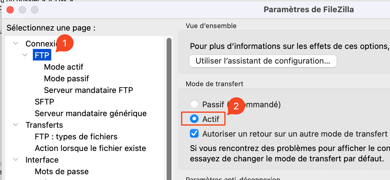Image resolution: width=390 pixels, height=180 pixels.
Task: Collapse the Interface tree section
Action: (x=16, y=160)
